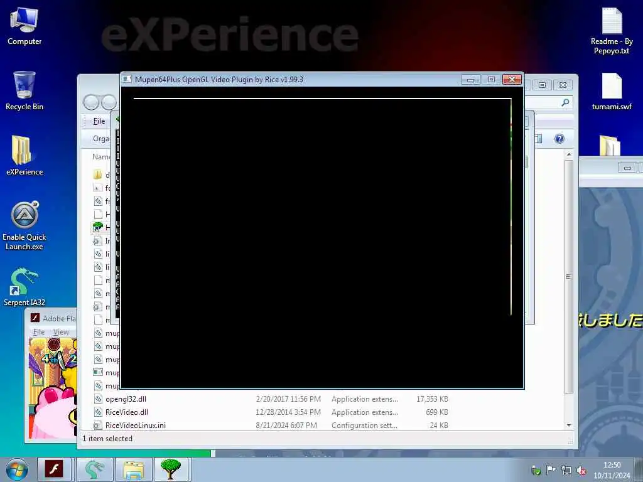Screen dimensions: 643x482
Task: Close the Mupen64Plus OpenGL video window
Action: click(x=512, y=80)
